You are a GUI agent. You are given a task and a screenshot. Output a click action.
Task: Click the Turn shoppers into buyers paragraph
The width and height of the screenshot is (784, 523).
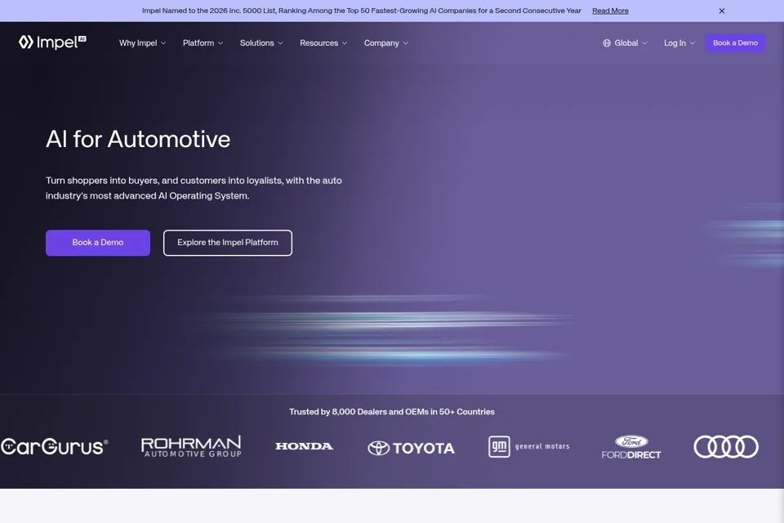pos(194,188)
